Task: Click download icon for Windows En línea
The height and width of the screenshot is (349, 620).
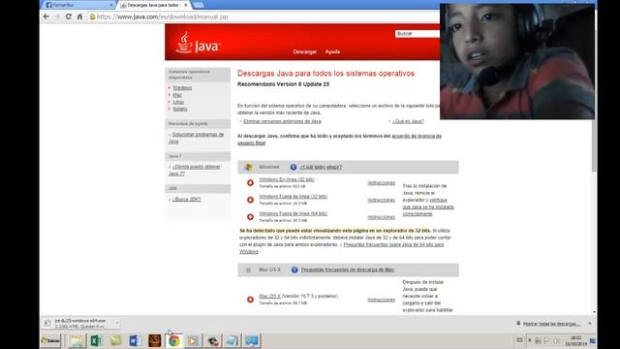Action: [250, 183]
